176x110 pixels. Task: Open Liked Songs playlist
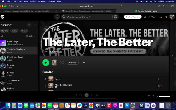pyautogui.click(x=19, y=43)
